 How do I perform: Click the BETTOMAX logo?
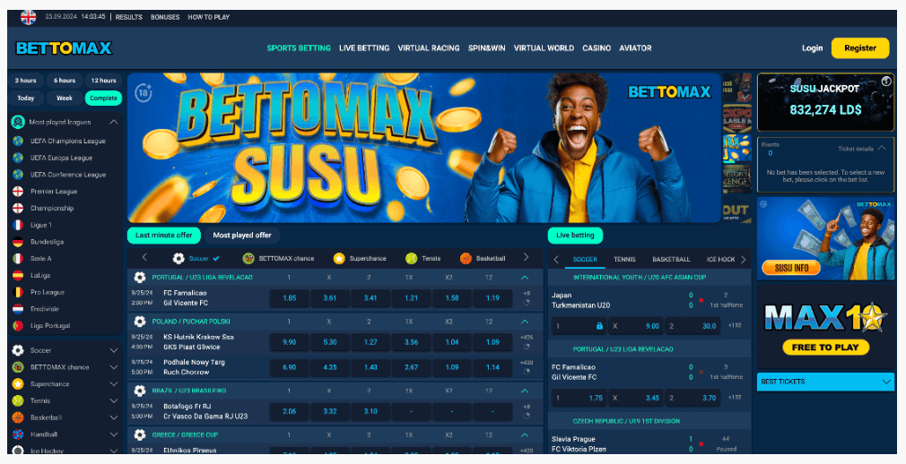coord(64,47)
